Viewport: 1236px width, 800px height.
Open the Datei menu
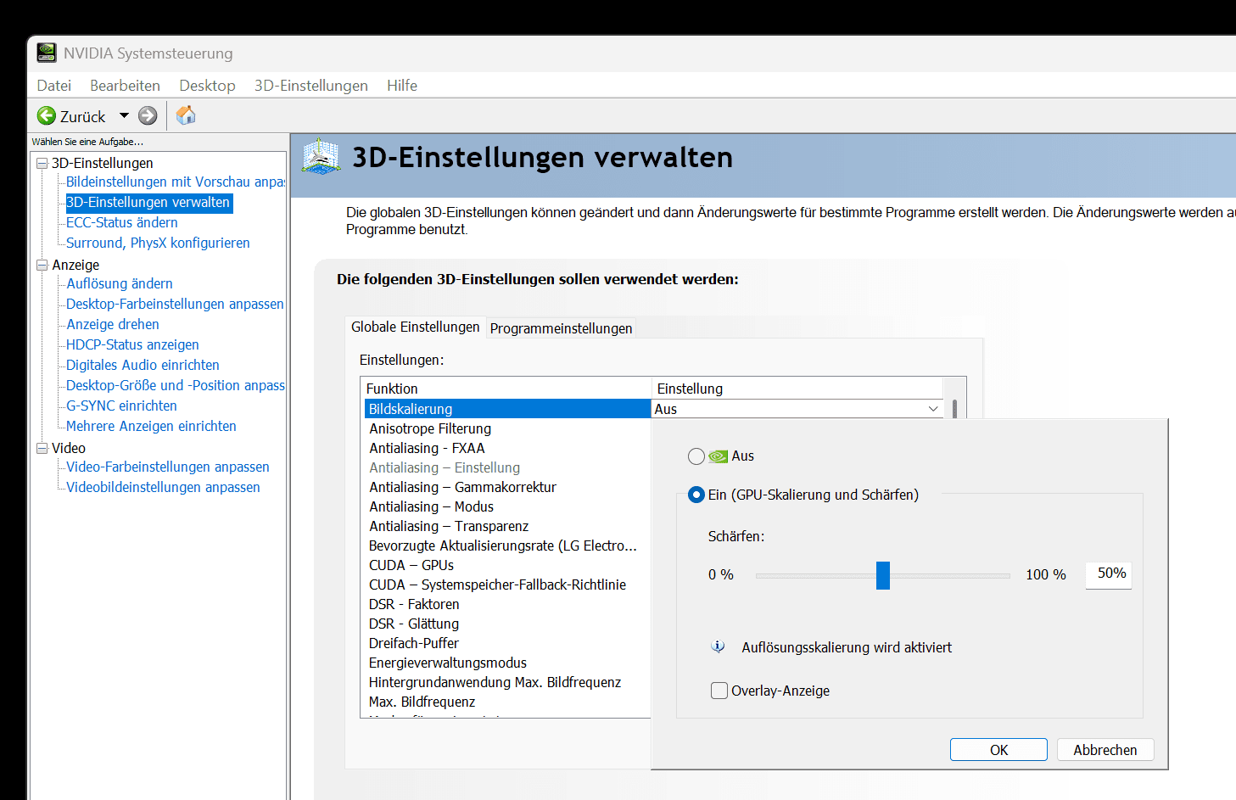coord(54,86)
